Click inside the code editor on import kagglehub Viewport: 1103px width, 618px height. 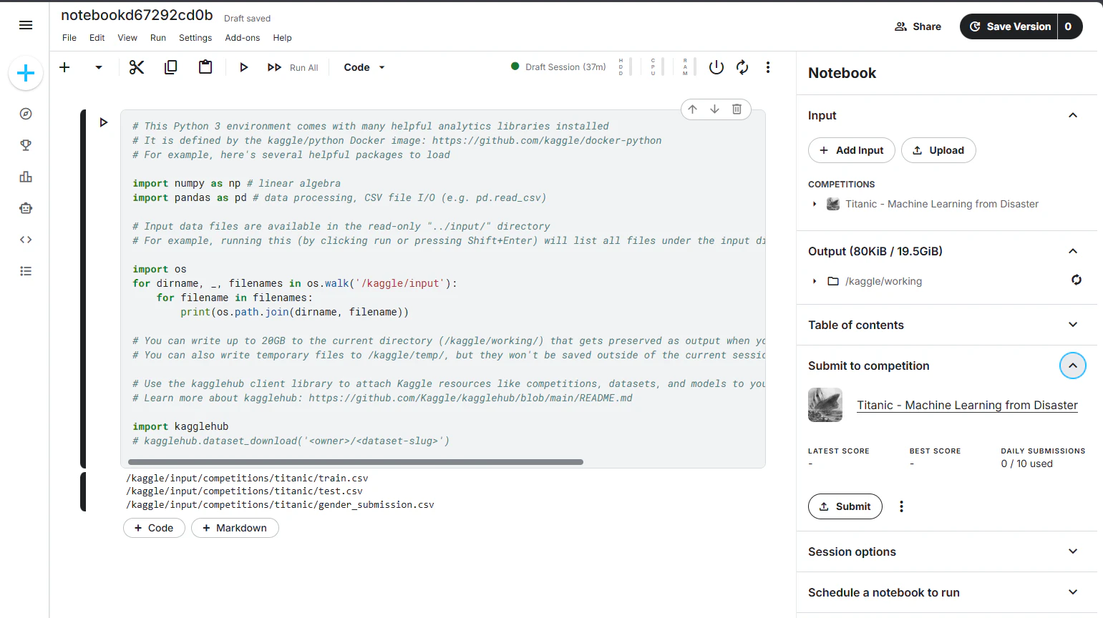tap(180, 426)
